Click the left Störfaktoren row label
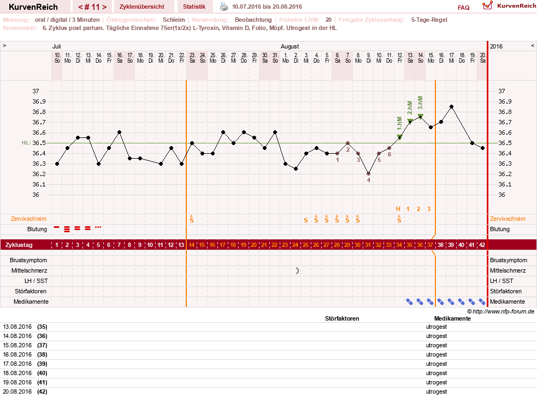 [31, 291]
